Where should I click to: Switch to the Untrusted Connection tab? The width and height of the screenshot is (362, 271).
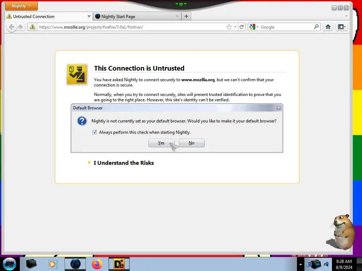pos(48,16)
